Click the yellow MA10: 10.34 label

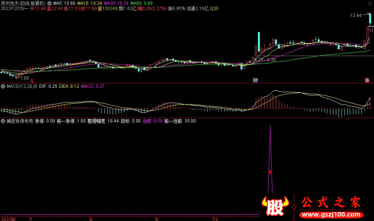pos(89,3)
